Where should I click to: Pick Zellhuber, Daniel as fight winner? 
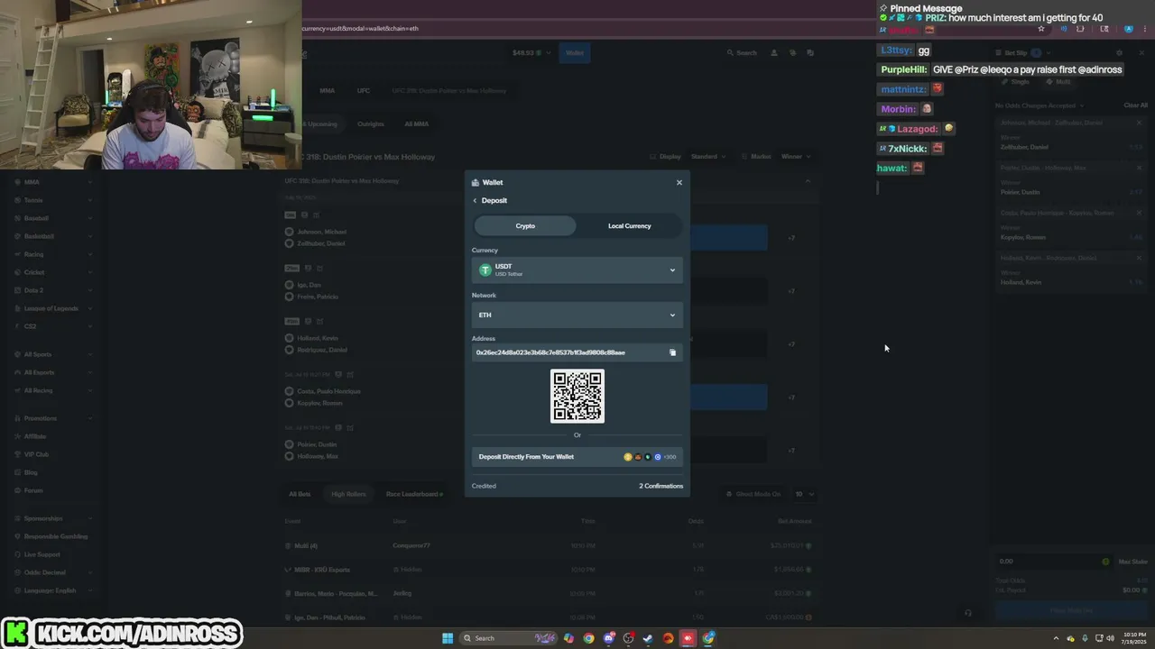(321, 243)
